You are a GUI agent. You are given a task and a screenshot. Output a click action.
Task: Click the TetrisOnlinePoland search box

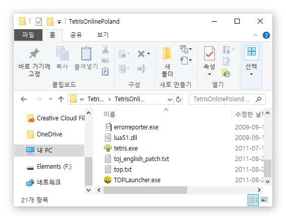pos(227,99)
